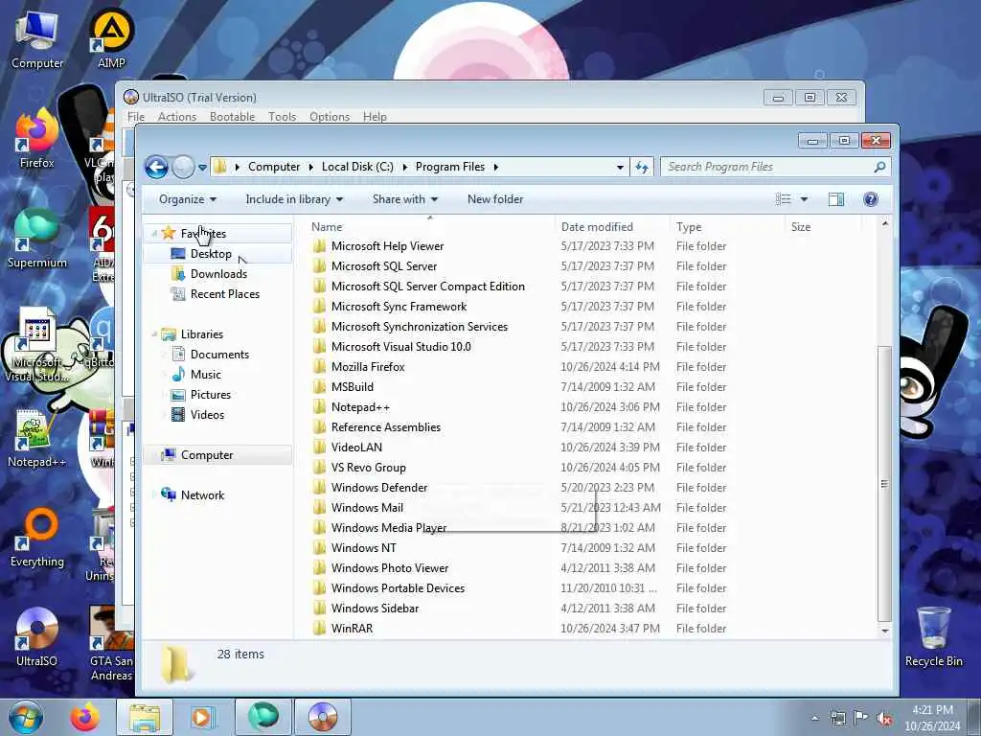Launch the Supermium desktop shortcut
This screenshot has height=736, width=981.
click(x=37, y=239)
